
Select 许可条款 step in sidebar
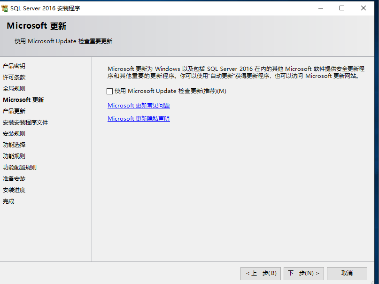[x=14, y=77]
